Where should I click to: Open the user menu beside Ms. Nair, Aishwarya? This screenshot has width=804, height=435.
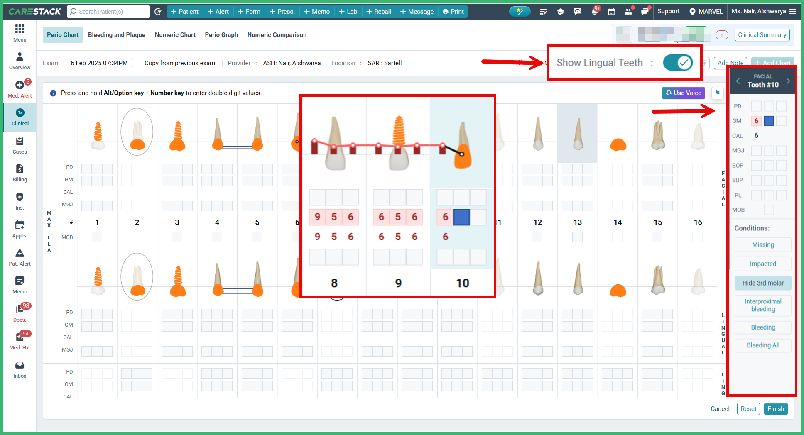pyautogui.click(x=793, y=12)
